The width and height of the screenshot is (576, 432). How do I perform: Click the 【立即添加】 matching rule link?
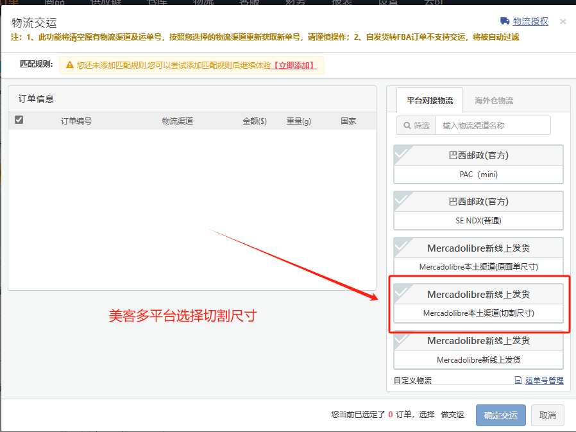pos(294,65)
